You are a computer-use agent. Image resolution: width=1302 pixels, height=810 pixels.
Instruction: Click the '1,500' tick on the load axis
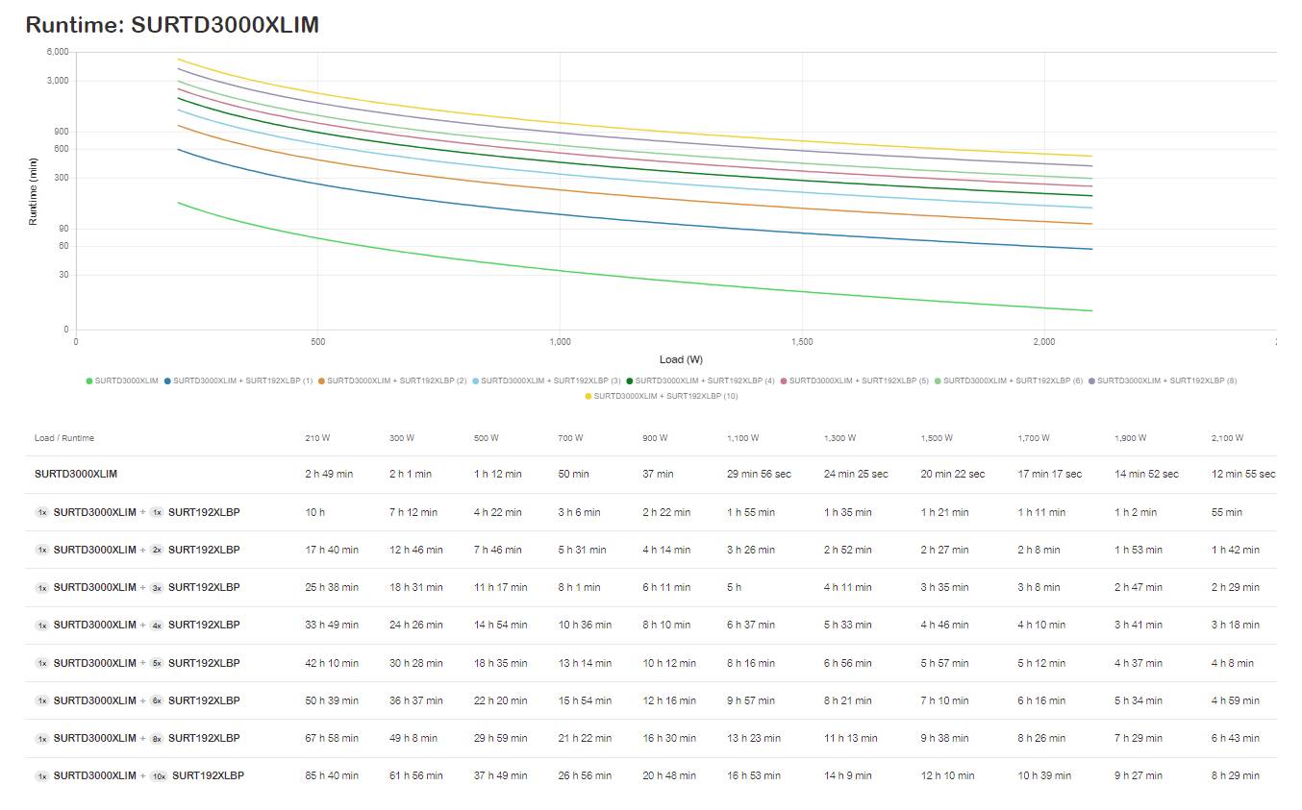click(x=802, y=342)
